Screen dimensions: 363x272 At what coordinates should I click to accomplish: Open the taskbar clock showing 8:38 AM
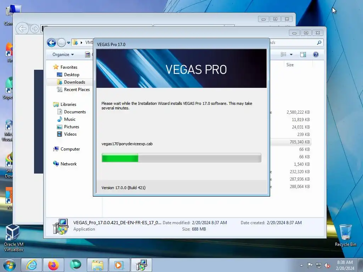(345, 265)
